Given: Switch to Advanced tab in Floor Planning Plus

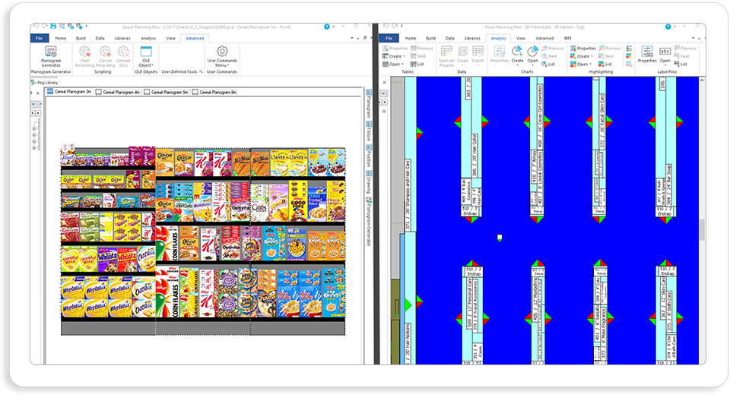Looking at the screenshot, I should pyautogui.click(x=544, y=38).
